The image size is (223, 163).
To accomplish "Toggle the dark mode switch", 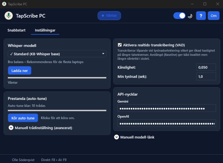I will tap(179, 16).
